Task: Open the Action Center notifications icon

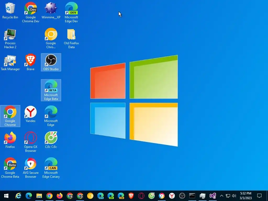Action: (x=259, y=196)
